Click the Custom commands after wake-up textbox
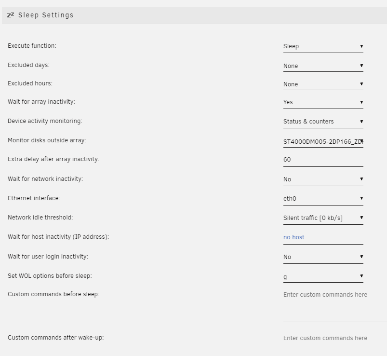Screen dimensions: 387x356 [x=335, y=344]
